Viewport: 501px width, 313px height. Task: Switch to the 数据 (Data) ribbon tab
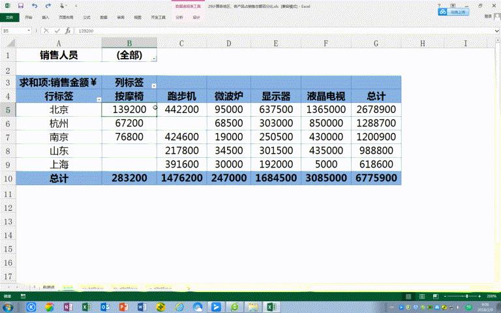(x=104, y=17)
